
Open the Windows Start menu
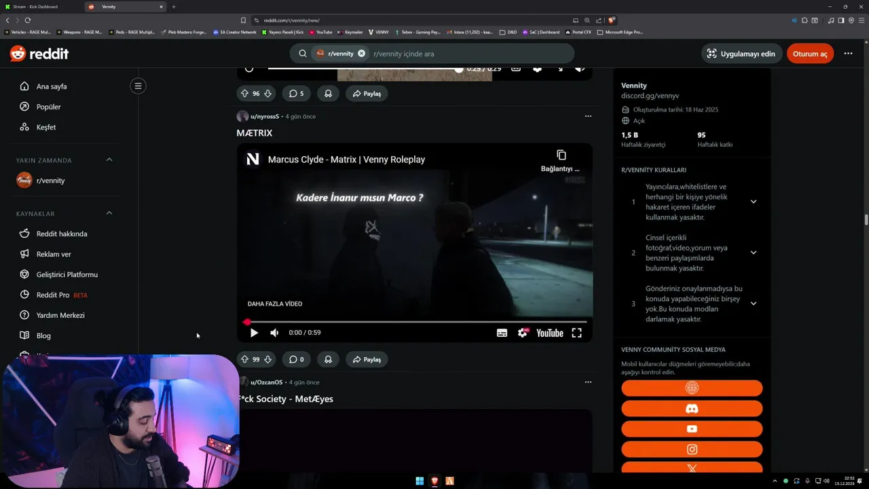(420, 481)
